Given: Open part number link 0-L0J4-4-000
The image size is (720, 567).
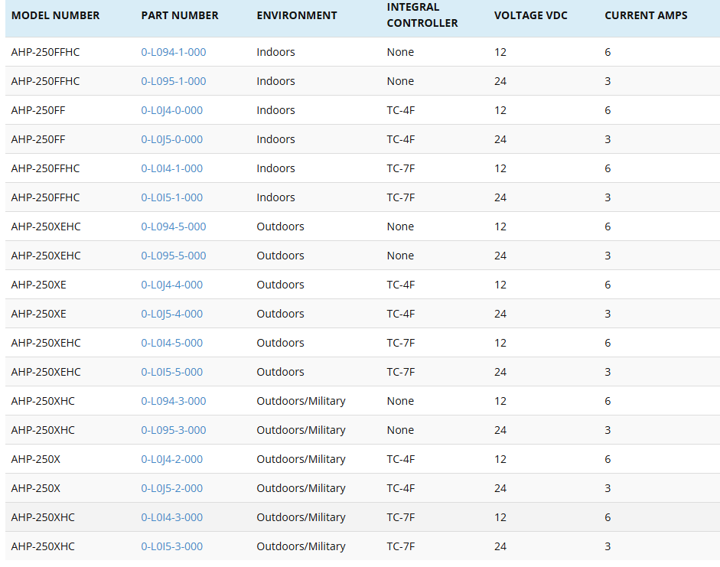Looking at the screenshot, I should (171, 285).
